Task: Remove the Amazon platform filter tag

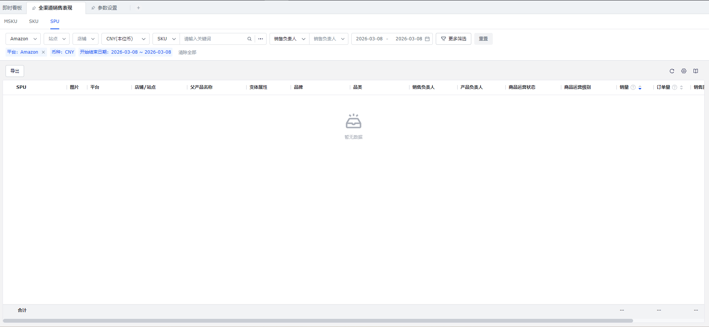Action: click(x=43, y=52)
